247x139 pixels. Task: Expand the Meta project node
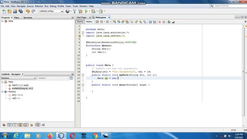(x=2, y=21)
